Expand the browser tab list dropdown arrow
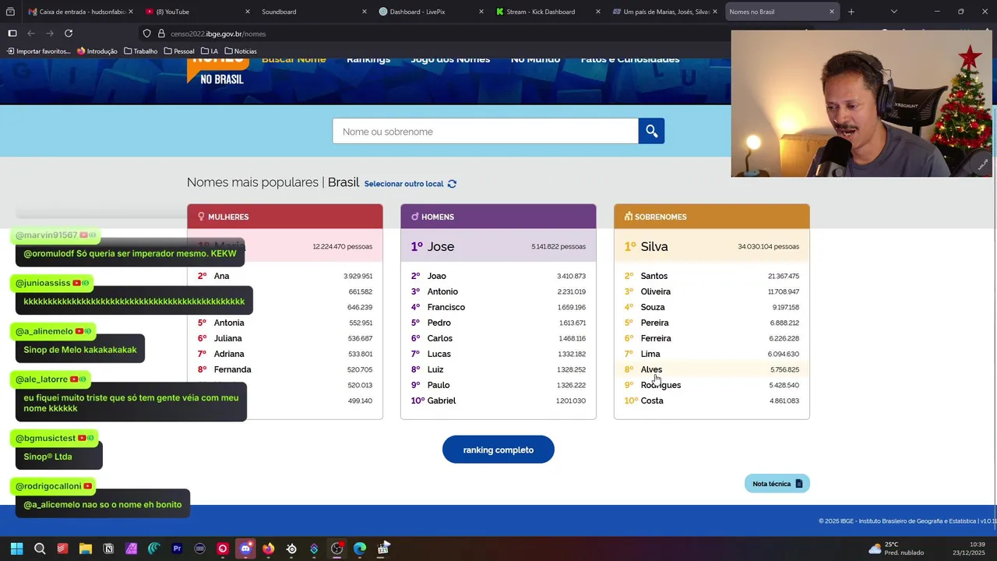 tap(893, 12)
